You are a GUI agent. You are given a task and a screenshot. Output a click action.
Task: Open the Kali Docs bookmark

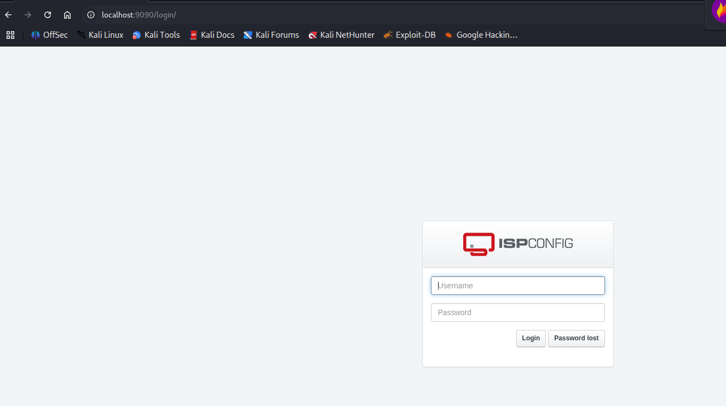point(212,35)
